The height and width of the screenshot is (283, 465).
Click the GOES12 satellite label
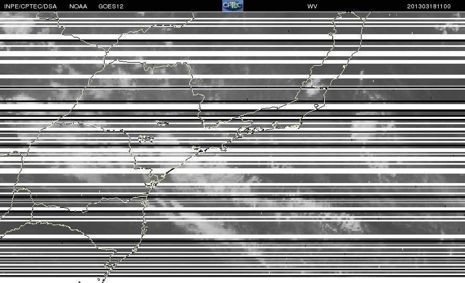[111, 6]
